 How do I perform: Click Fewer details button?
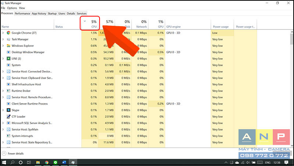13,153
